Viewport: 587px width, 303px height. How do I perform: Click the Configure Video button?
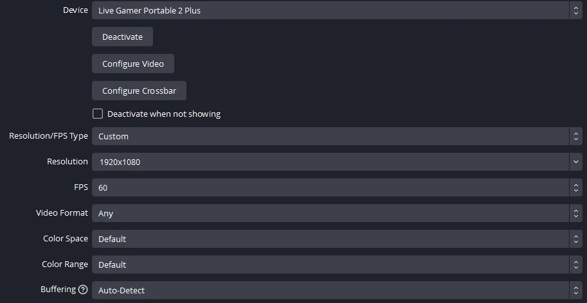pyautogui.click(x=133, y=64)
